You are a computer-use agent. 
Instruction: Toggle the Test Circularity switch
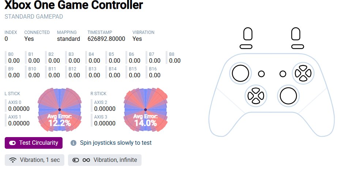[34, 143]
